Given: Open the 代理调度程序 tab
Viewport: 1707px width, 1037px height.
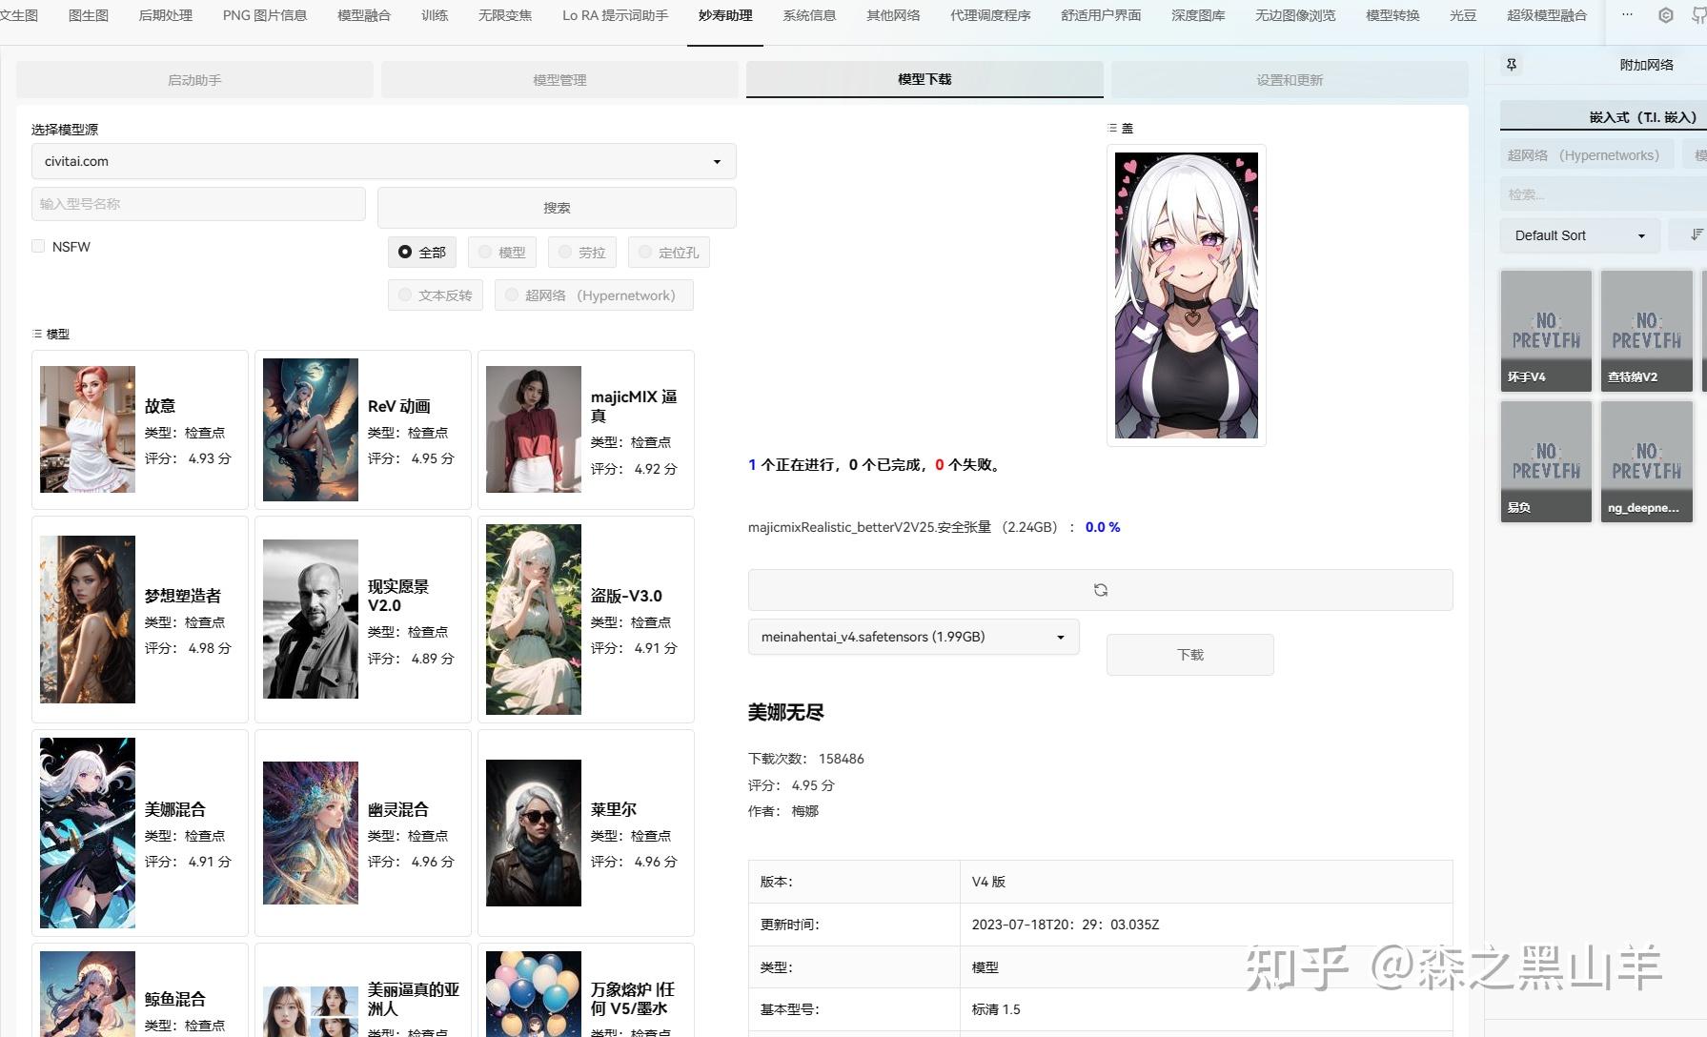Looking at the screenshot, I should (990, 15).
